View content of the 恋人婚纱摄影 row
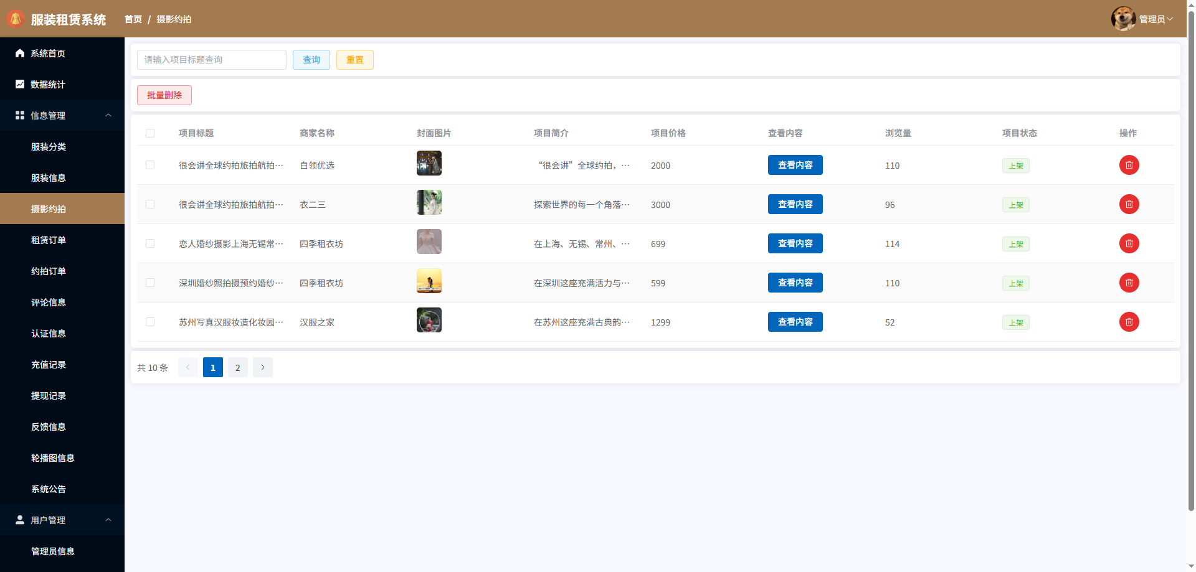Image resolution: width=1196 pixels, height=572 pixels. (x=795, y=243)
